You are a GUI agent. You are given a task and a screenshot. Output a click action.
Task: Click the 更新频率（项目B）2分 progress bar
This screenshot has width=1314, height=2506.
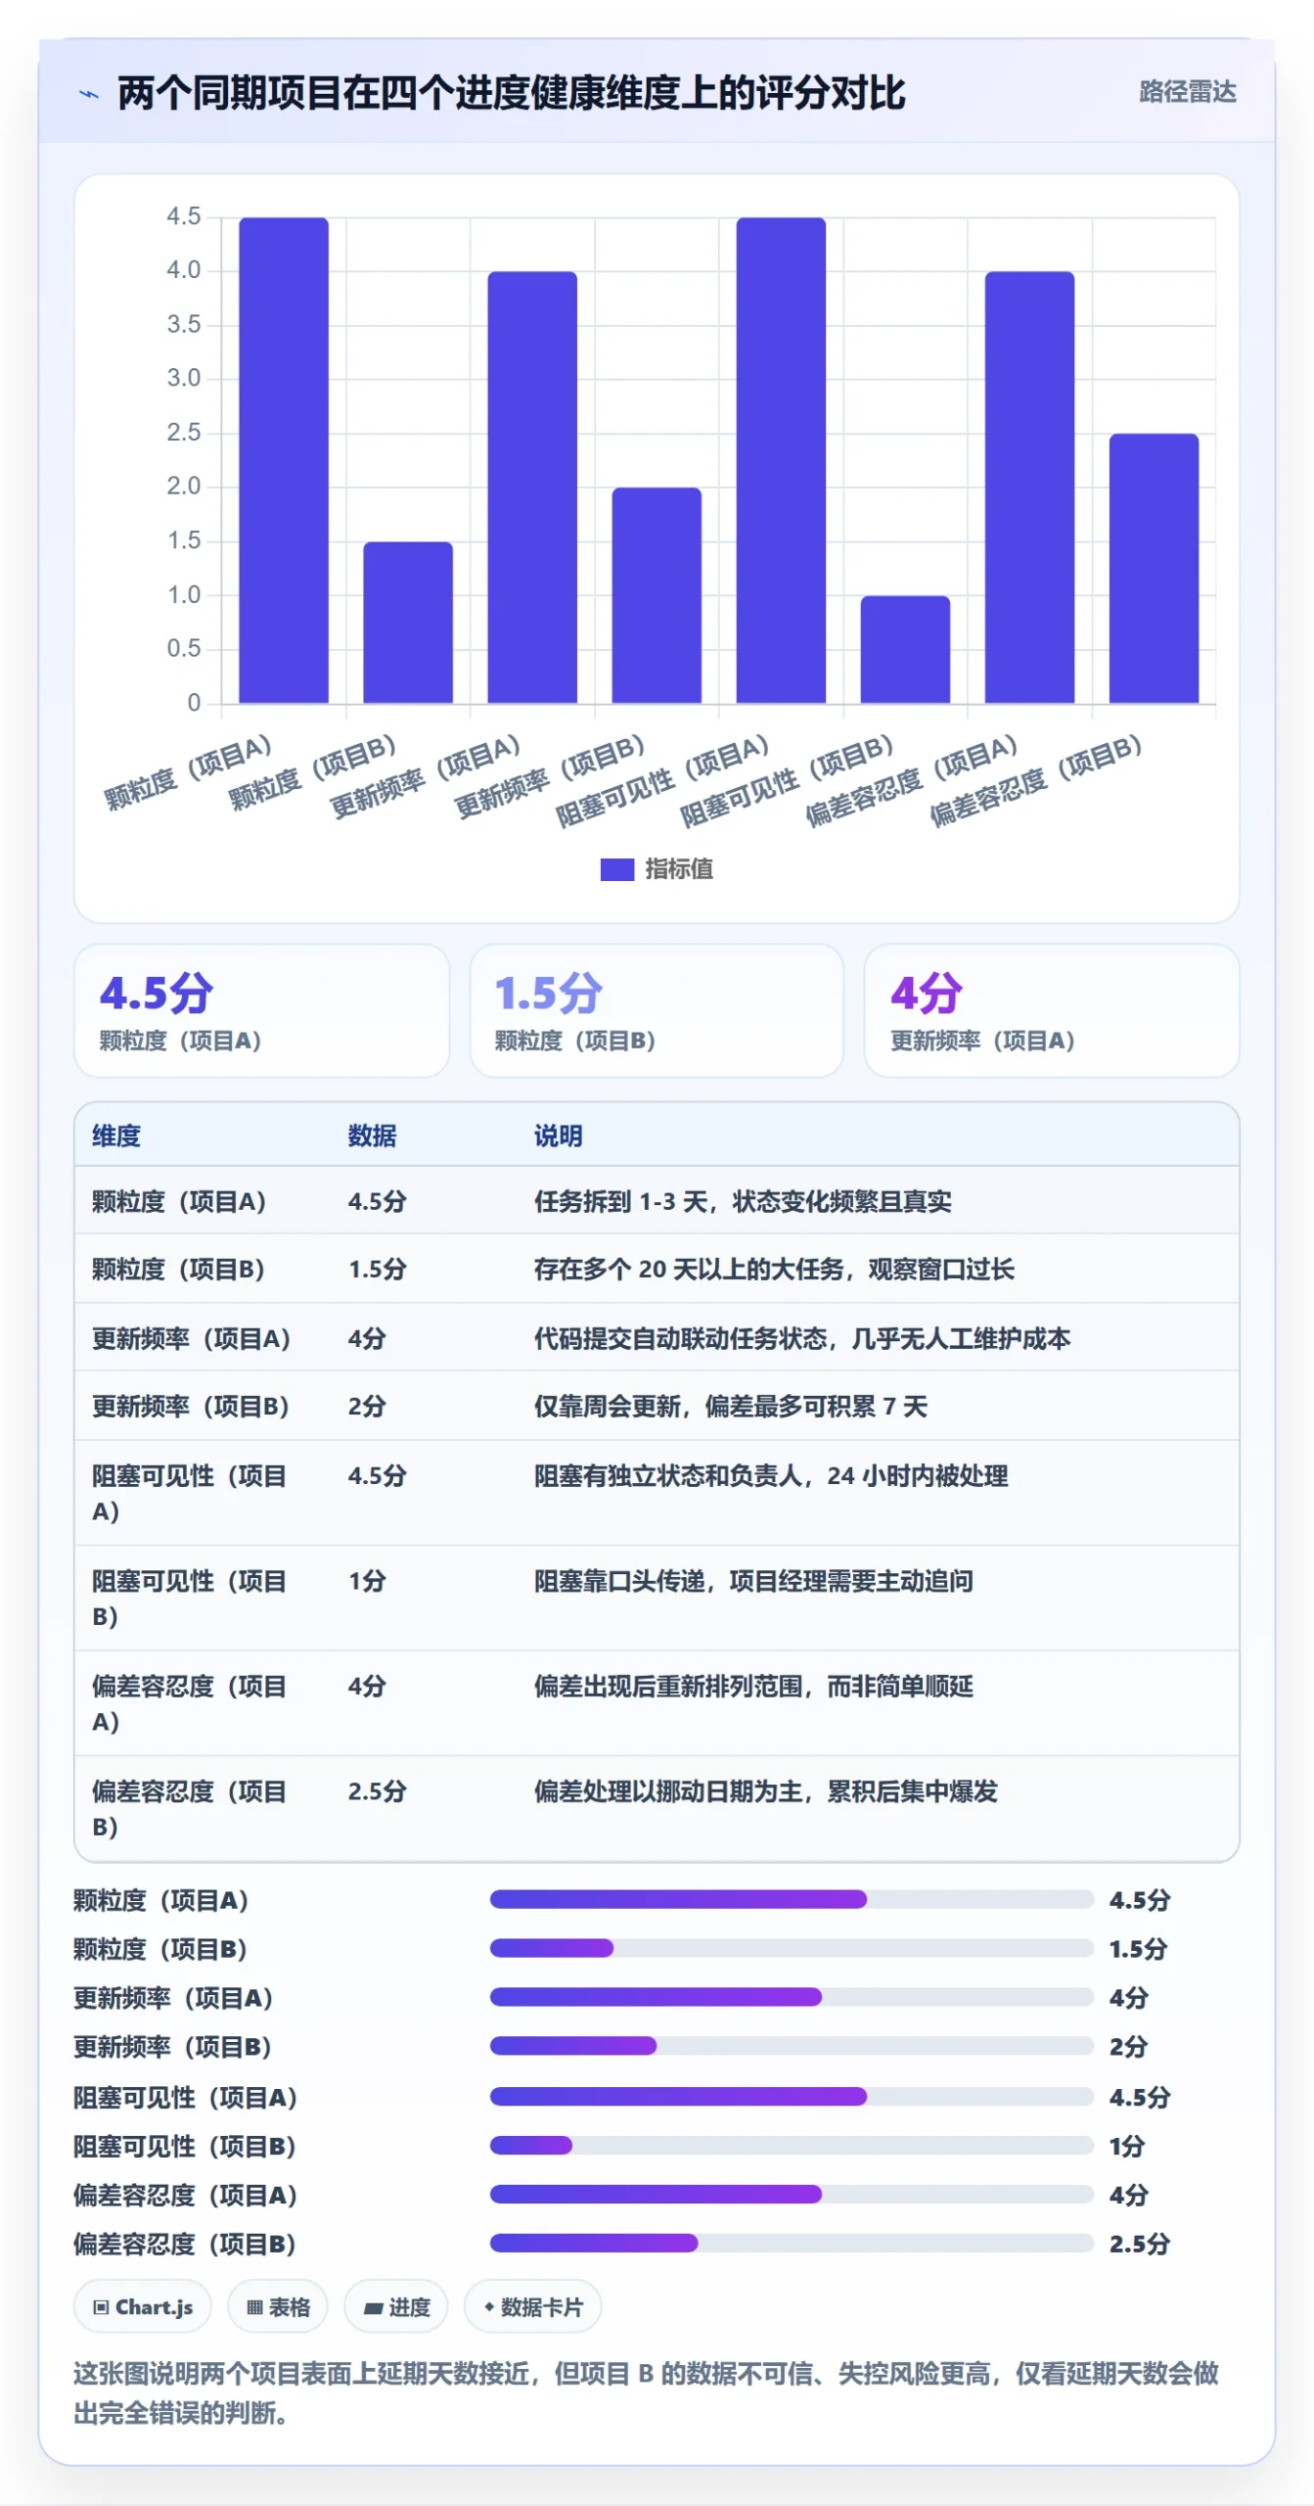(792, 2046)
